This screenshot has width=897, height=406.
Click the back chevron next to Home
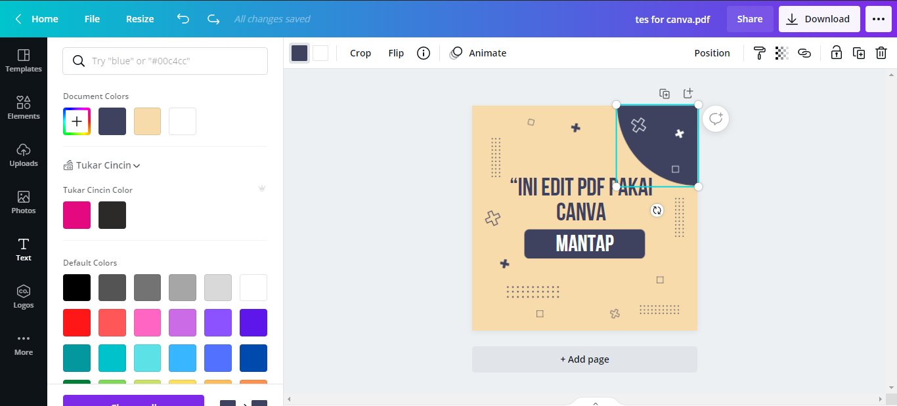18,19
